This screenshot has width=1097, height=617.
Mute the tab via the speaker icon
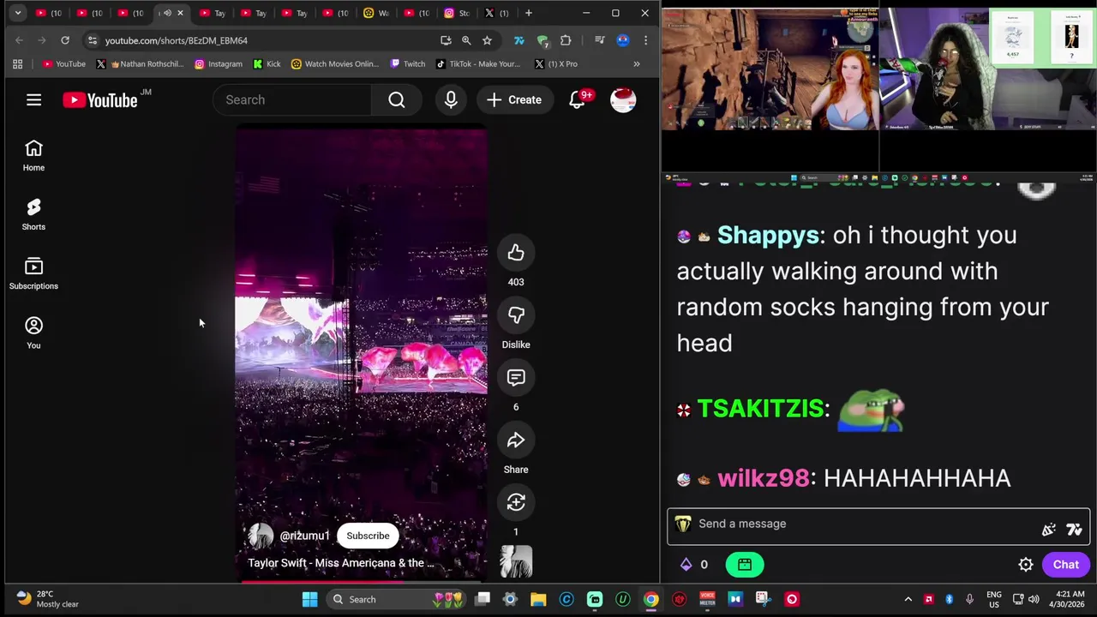[167, 13]
